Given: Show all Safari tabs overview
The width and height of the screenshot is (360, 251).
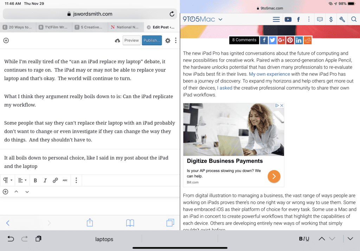Looking at the screenshot, I should pos(170,223).
